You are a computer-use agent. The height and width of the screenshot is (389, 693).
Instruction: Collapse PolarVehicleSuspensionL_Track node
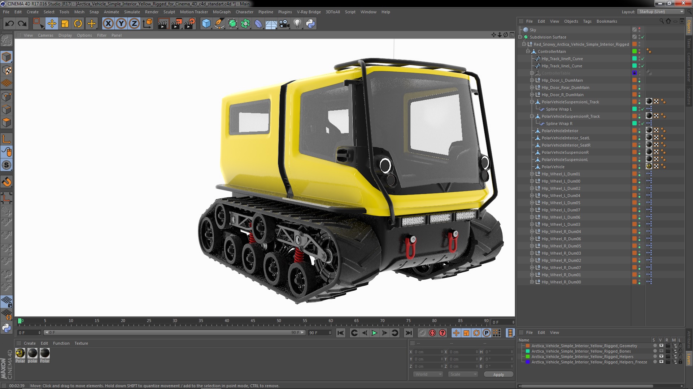(532, 102)
